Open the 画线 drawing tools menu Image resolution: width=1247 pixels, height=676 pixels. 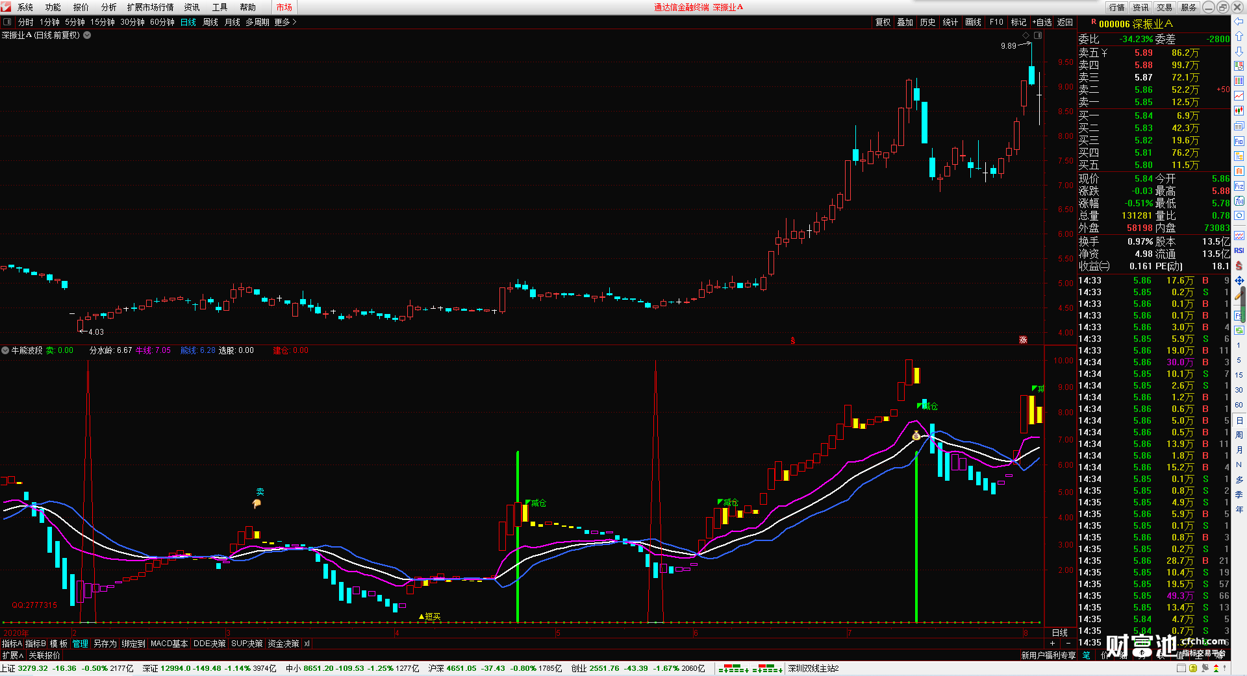[x=974, y=22]
